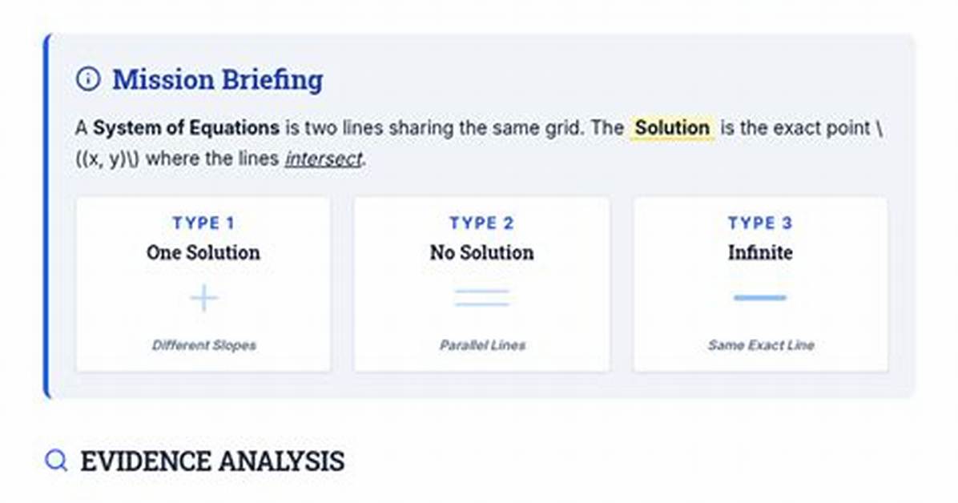Click the highlighted Solution keyword

pyautogui.click(x=672, y=127)
